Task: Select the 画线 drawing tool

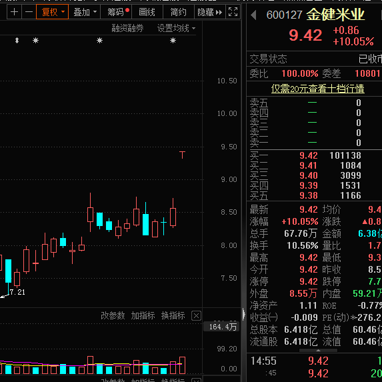Action: (x=147, y=12)
